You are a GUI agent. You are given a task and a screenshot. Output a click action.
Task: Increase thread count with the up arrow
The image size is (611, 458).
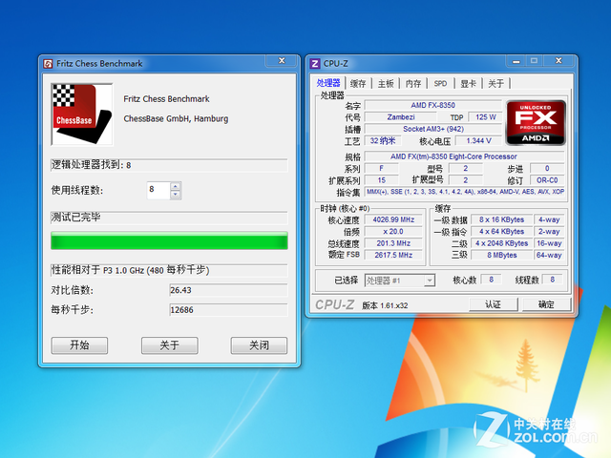(176, 186)
